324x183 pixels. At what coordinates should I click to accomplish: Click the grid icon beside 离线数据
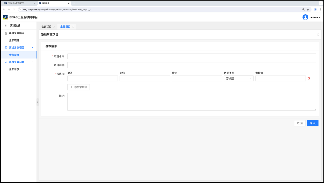(6, 26)
